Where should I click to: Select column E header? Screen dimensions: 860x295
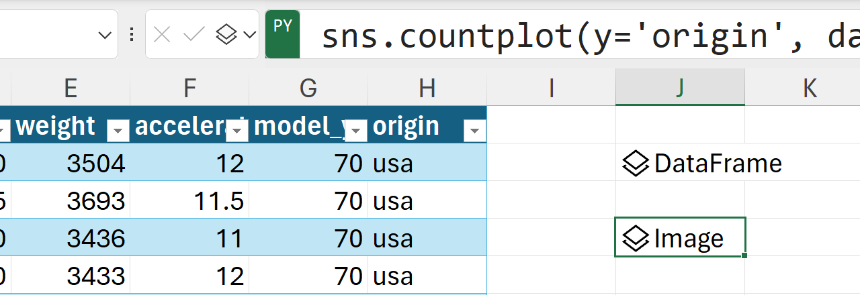(71, 88)
